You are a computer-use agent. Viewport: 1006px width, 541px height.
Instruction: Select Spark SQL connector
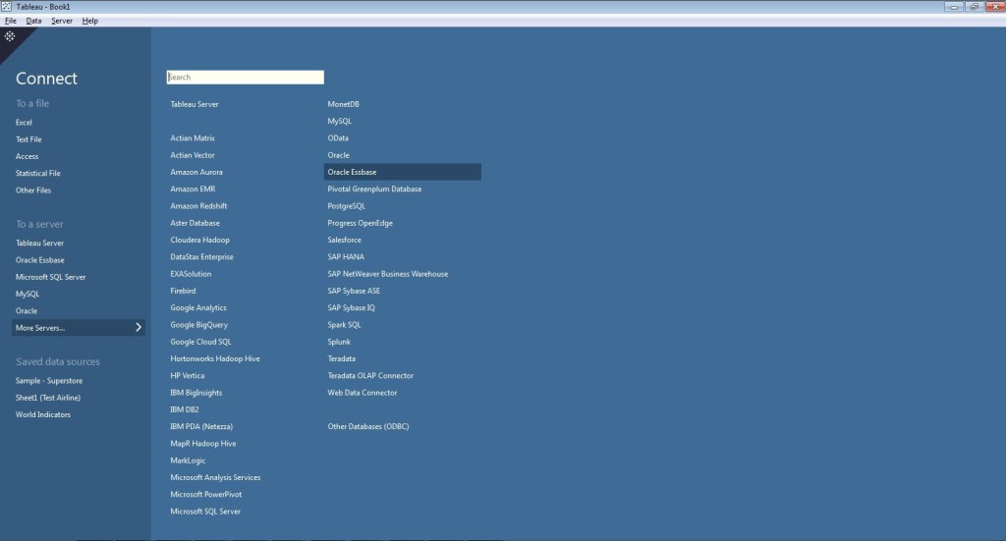[x=345, y=325]
